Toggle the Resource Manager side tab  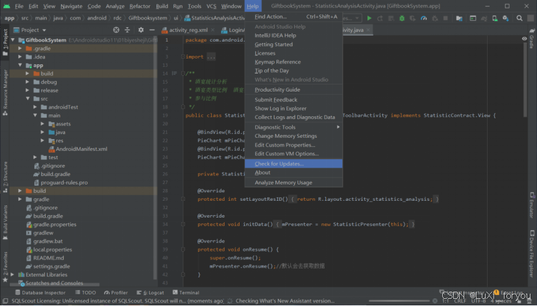(x=5, y=92)
